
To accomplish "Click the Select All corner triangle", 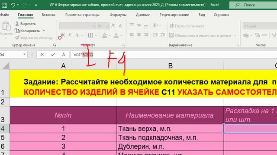I will click(6, 66).
